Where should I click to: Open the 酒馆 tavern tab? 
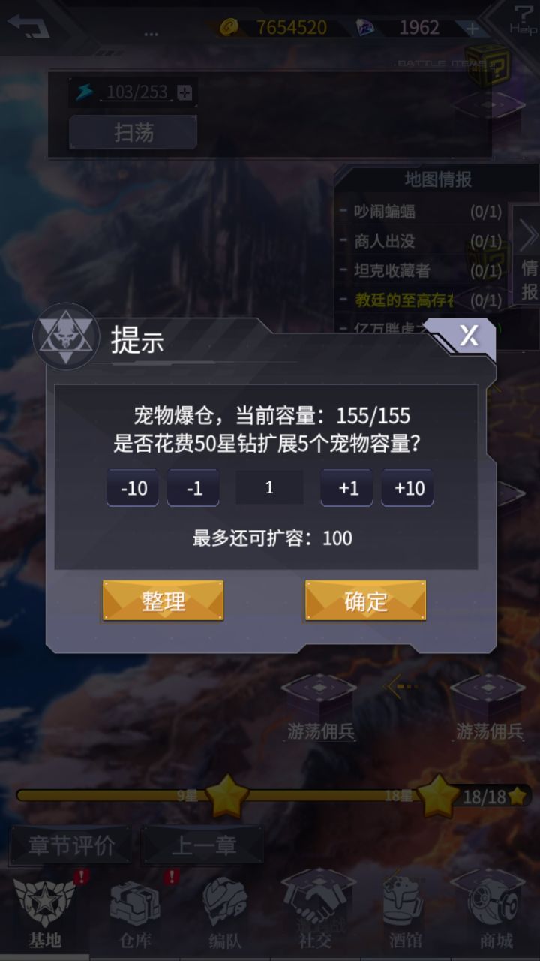click(405, 912)
